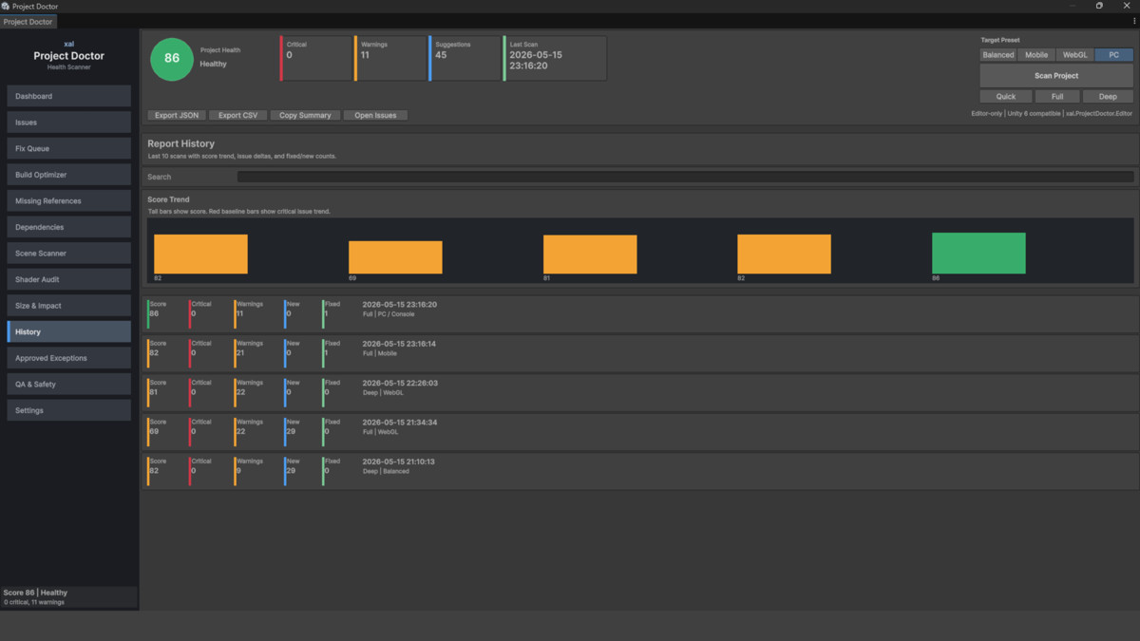Open Dependencies section
The width and height of the screenshot is (1140, 641).
(68, 227)
